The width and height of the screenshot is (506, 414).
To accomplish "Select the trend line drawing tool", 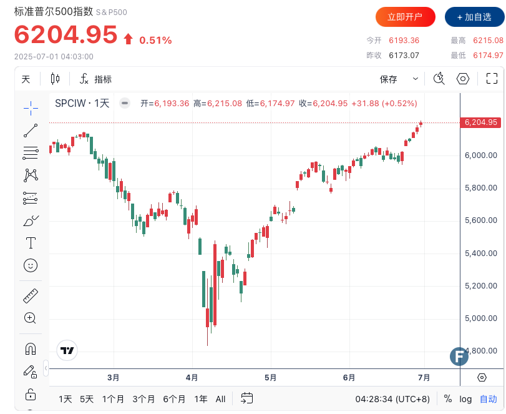I will pyautogui.click(x=31, y=131).
